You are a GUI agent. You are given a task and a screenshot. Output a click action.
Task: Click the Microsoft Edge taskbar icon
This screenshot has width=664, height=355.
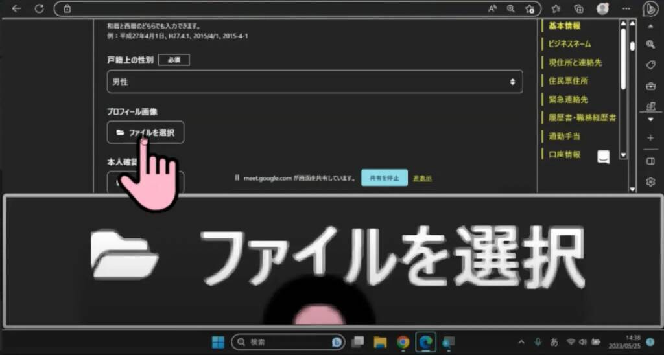(425, 342)
